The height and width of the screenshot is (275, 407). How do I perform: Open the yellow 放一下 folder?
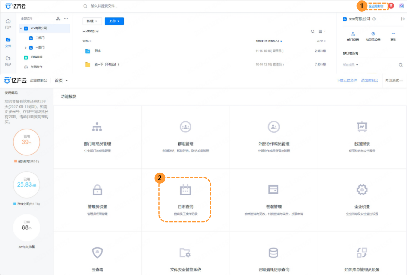107,64
